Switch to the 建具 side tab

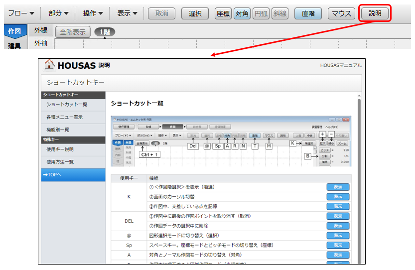pyautogui.click(x=15, y=45)
